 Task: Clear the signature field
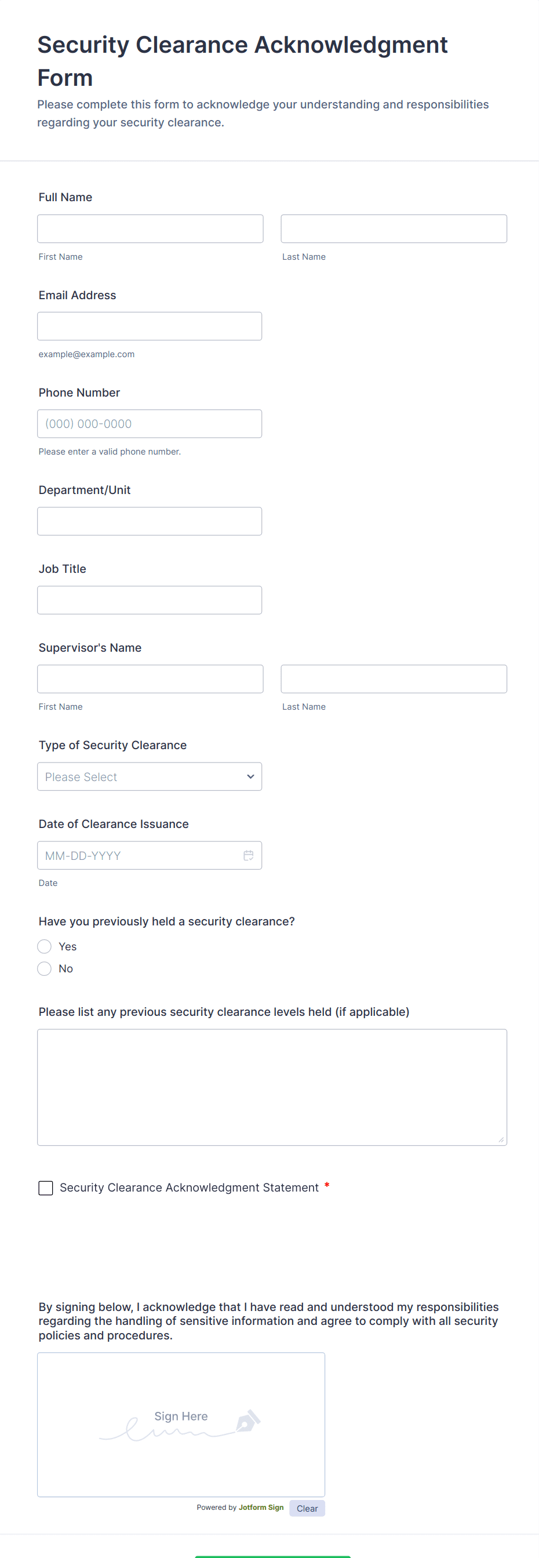(x=307, y=1508)
